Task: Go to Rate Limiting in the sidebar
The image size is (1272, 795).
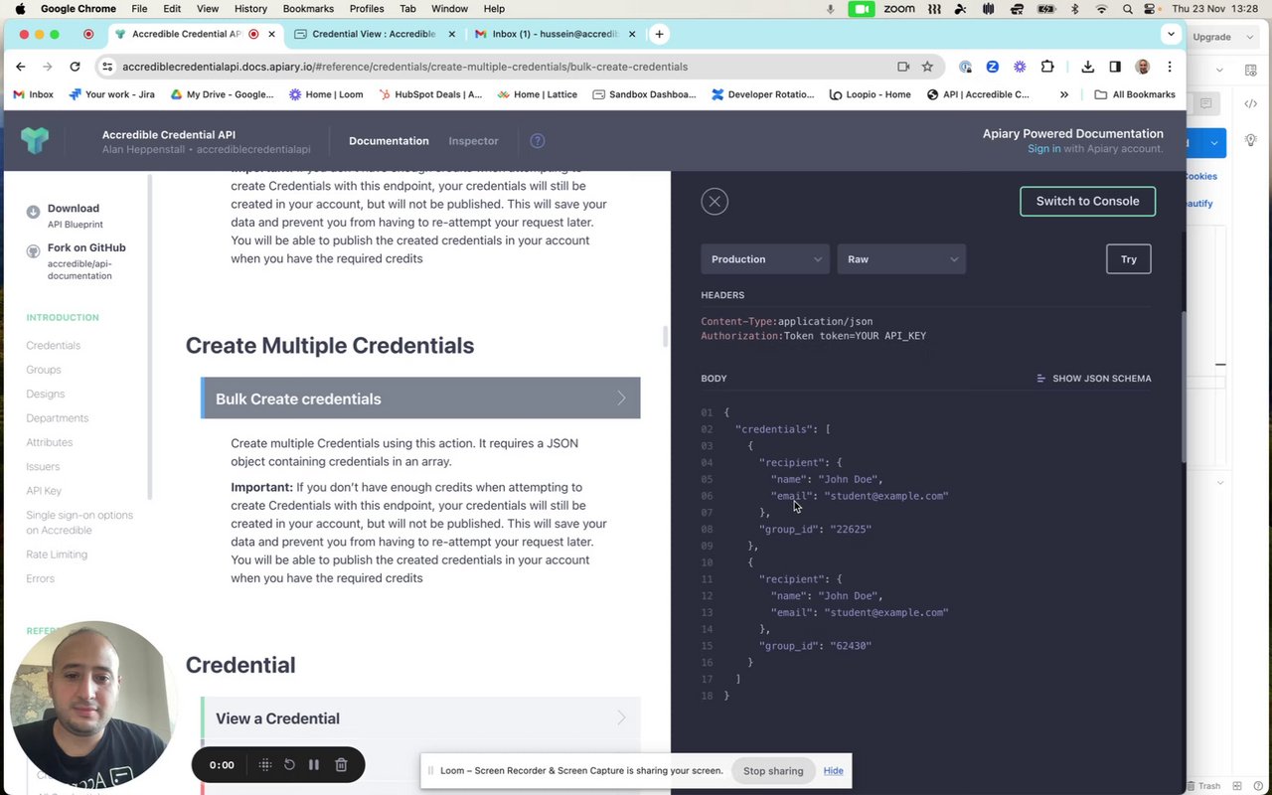Action: coord(57,555)
